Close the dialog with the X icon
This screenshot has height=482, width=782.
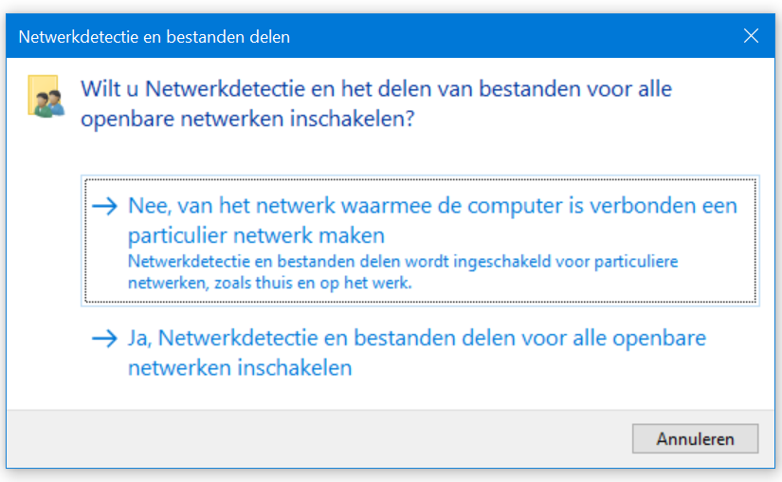pyautogui.click(x=751, y=36)
